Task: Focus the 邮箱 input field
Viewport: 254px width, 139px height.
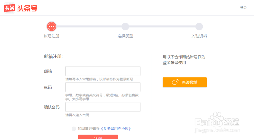Action: [x=103, y=71]
